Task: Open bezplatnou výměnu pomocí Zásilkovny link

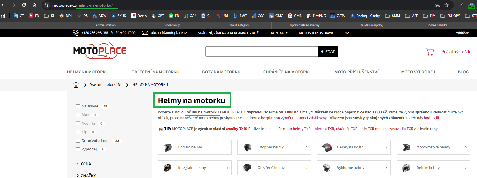Action: pos(294,118)
